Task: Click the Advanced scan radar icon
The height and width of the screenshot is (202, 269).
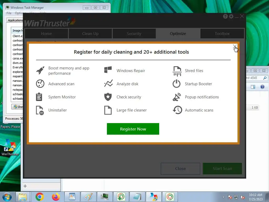Action: click(x=40, y=84)
